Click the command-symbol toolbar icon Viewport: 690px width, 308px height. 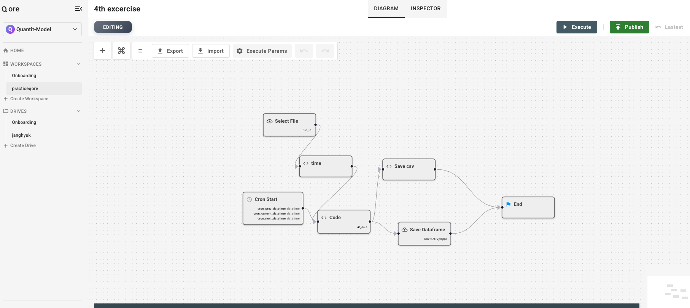point(121,51)
